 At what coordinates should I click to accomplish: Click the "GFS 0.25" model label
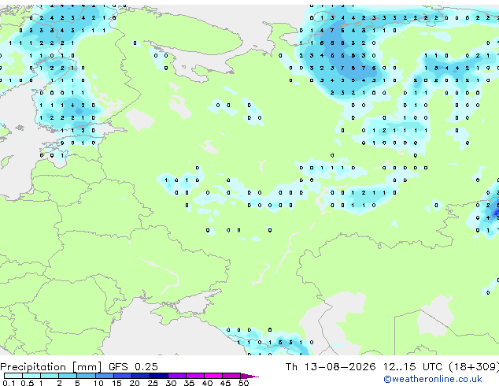tap(133, 367)
